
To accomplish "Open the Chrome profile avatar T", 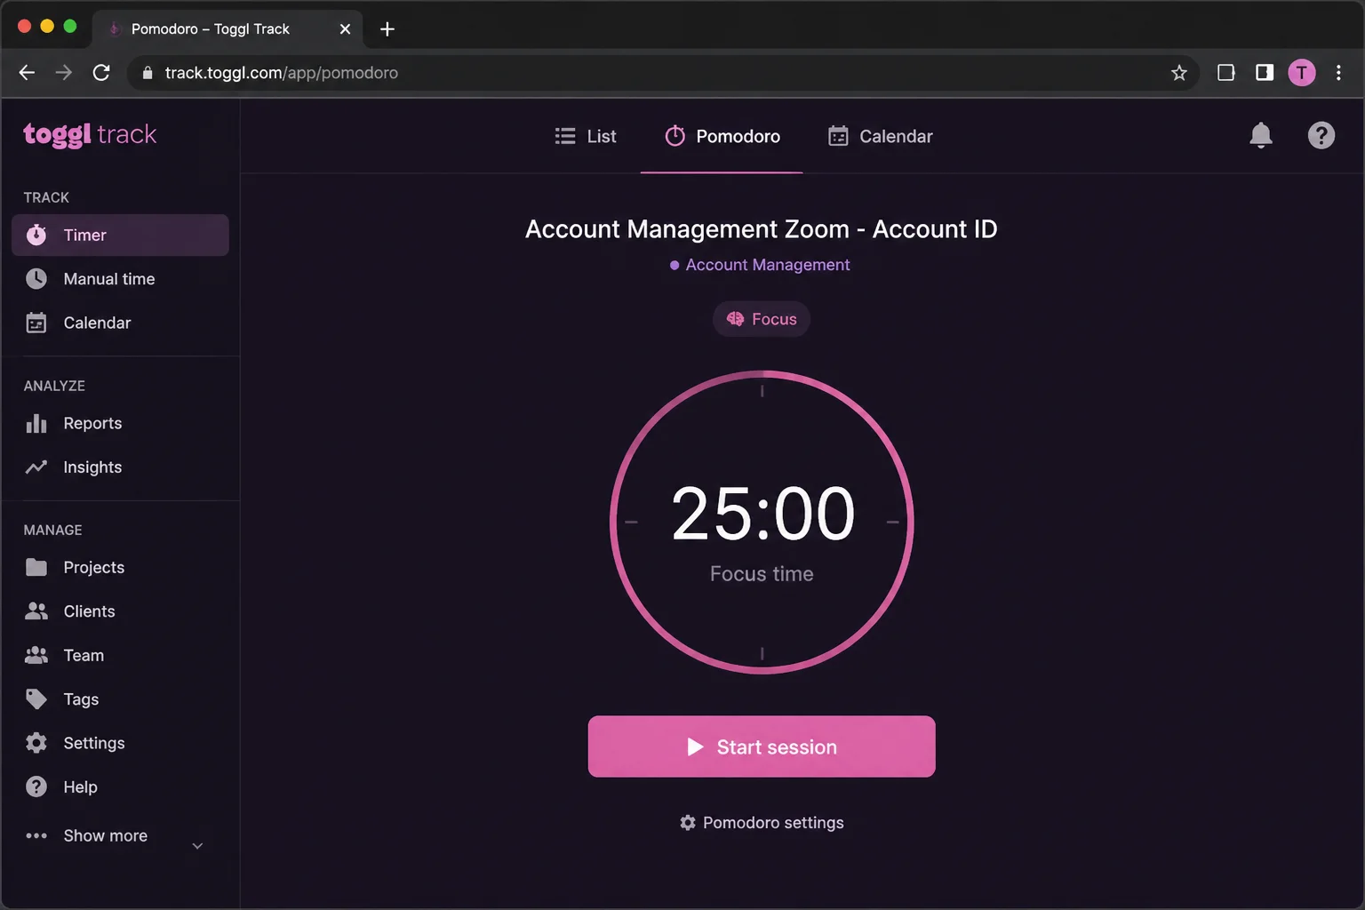I will [1302, 73].
